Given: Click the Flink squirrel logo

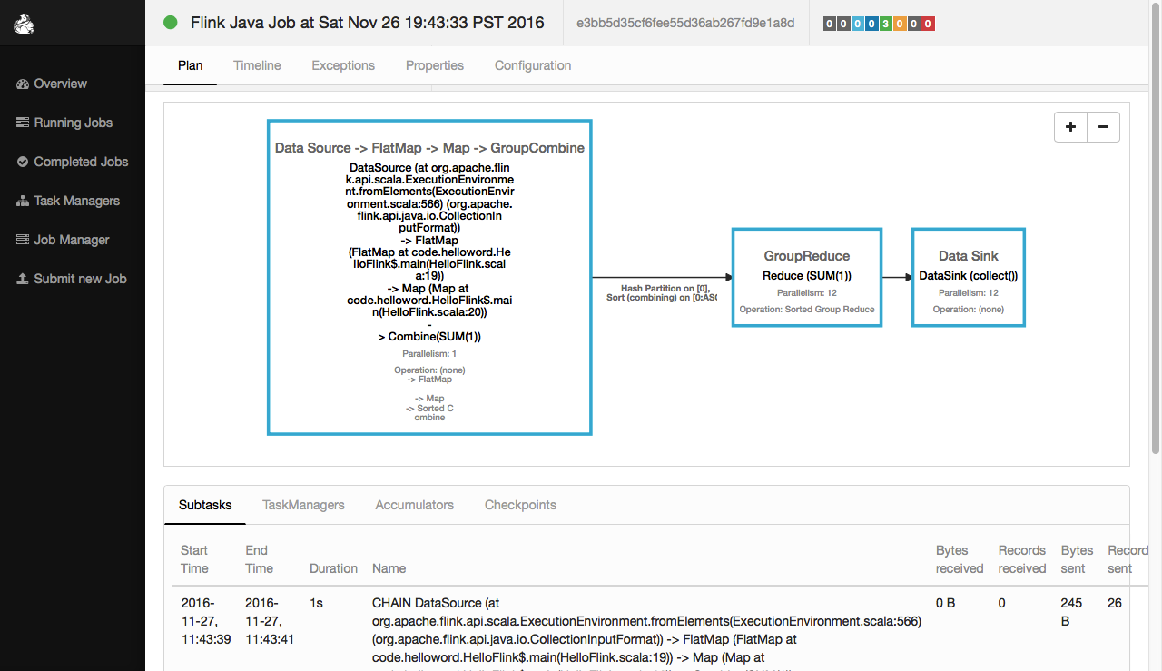Looking at the screenshot, I should 25,24.
